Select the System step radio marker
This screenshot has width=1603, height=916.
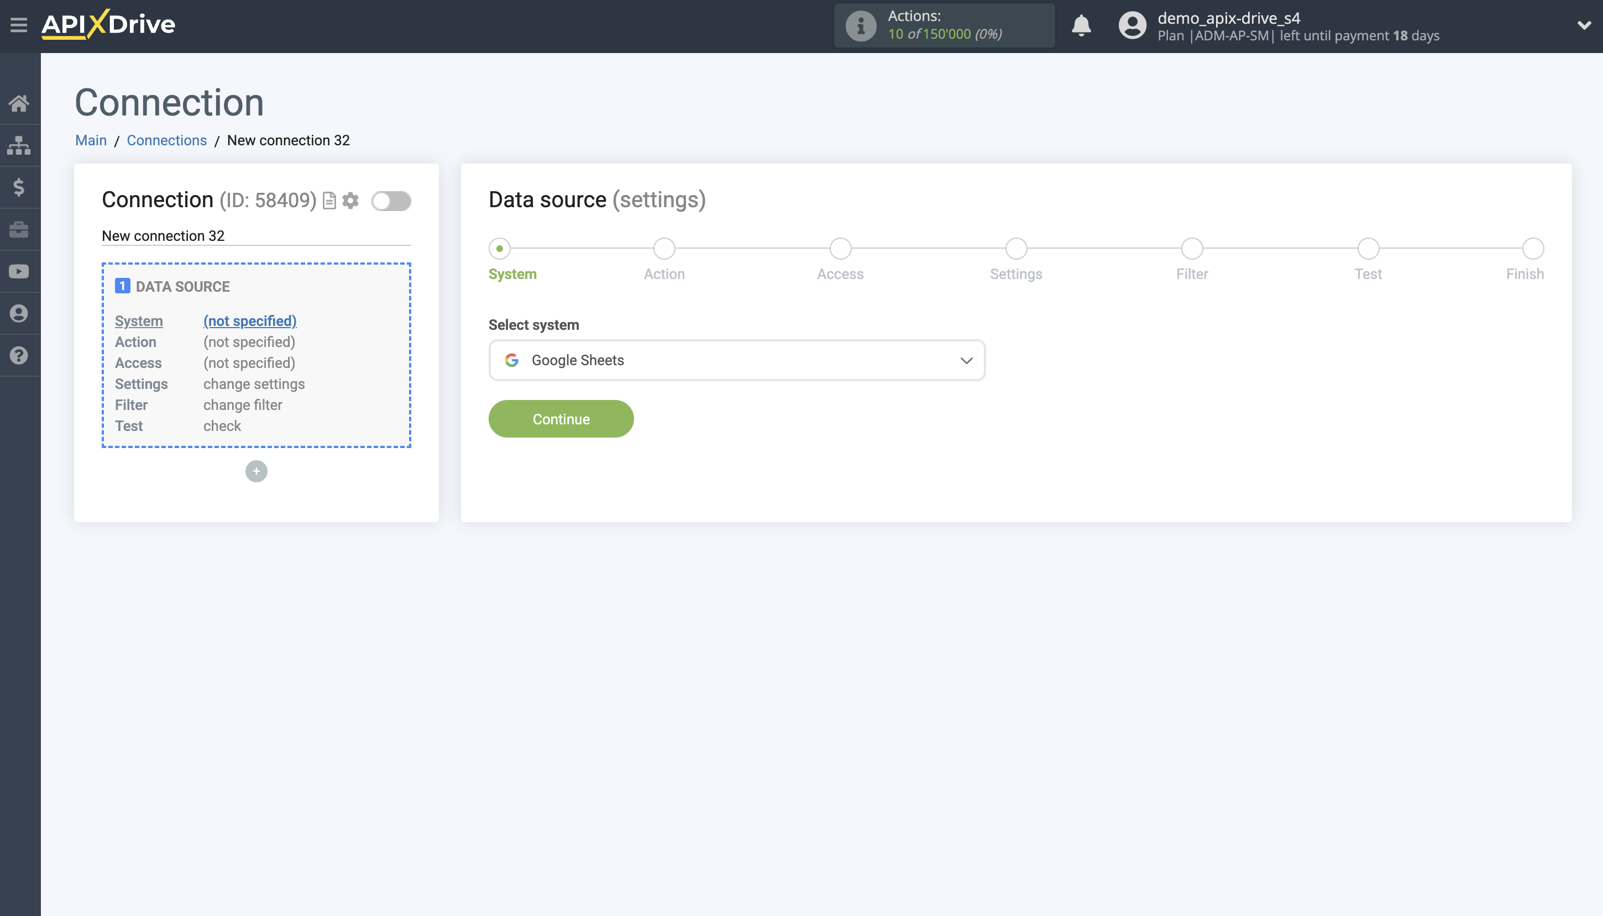tap(499, 249)
